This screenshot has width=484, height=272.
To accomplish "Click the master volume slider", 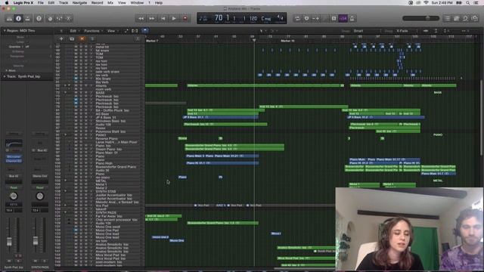I will [420, 18].
